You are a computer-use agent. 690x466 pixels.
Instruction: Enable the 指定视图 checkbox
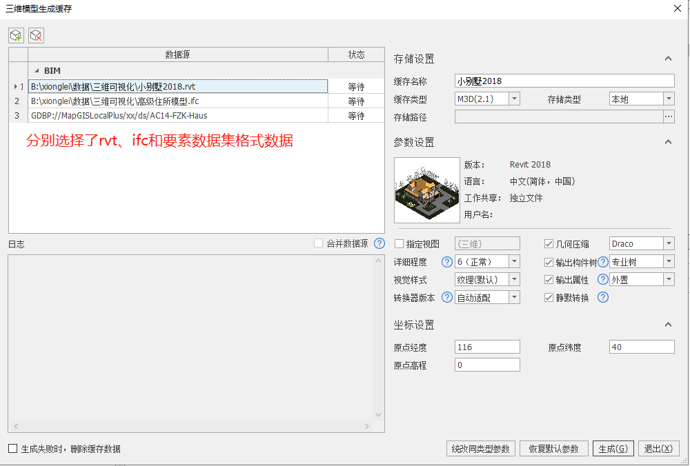(400, 244)
